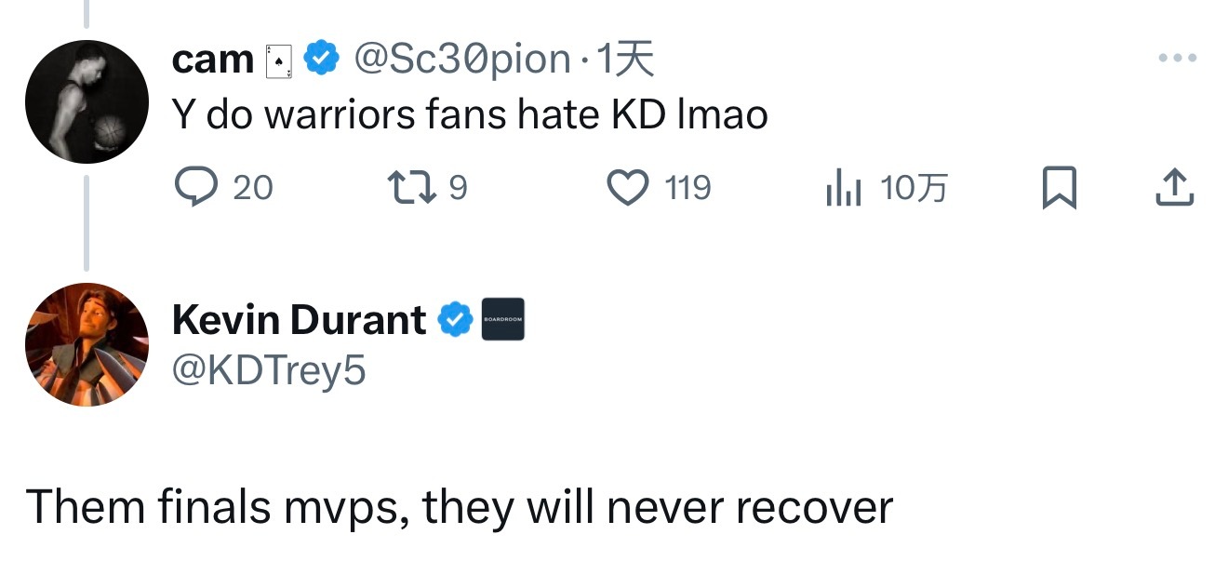The height and width of the screenshot is (588, 1228).
Task: Open the reply icon on cam's tweet
Action: click(x=194, y=188)
